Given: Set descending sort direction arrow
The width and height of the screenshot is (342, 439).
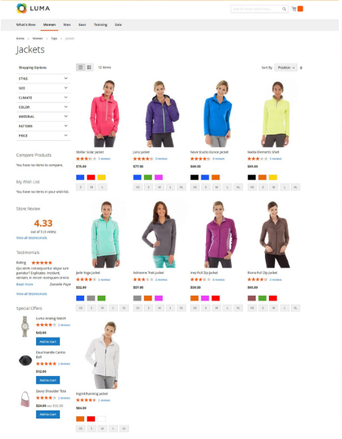Looking at the screenshot, I should (x=301, y=68).
